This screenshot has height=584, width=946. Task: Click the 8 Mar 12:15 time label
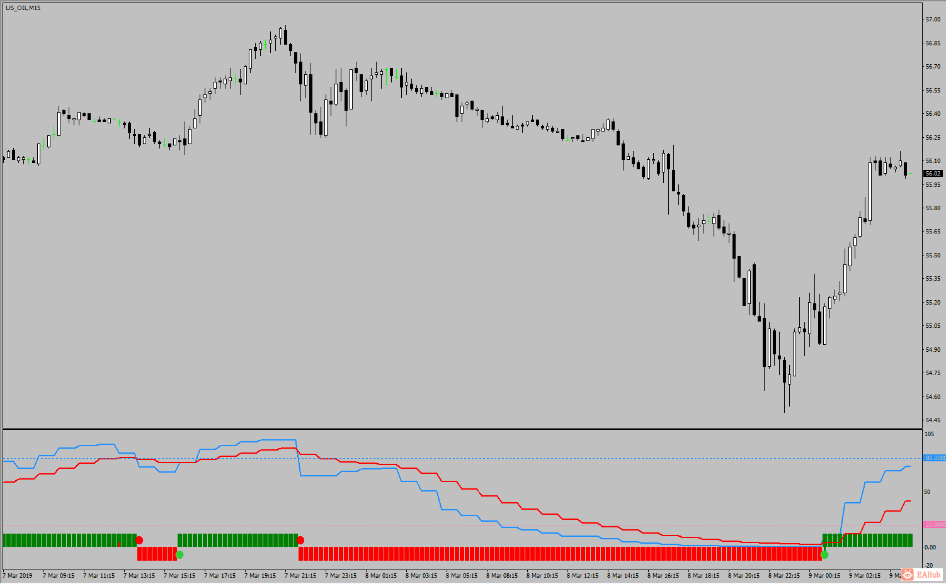(583, 576)
